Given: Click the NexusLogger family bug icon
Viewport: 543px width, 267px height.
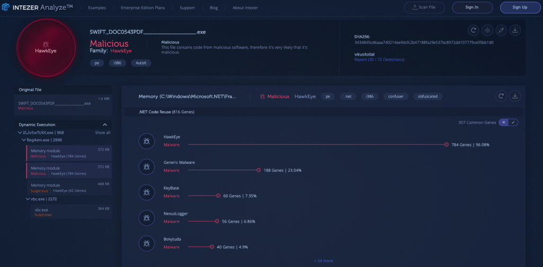Looking at the screenshot, I should point(146,218).
